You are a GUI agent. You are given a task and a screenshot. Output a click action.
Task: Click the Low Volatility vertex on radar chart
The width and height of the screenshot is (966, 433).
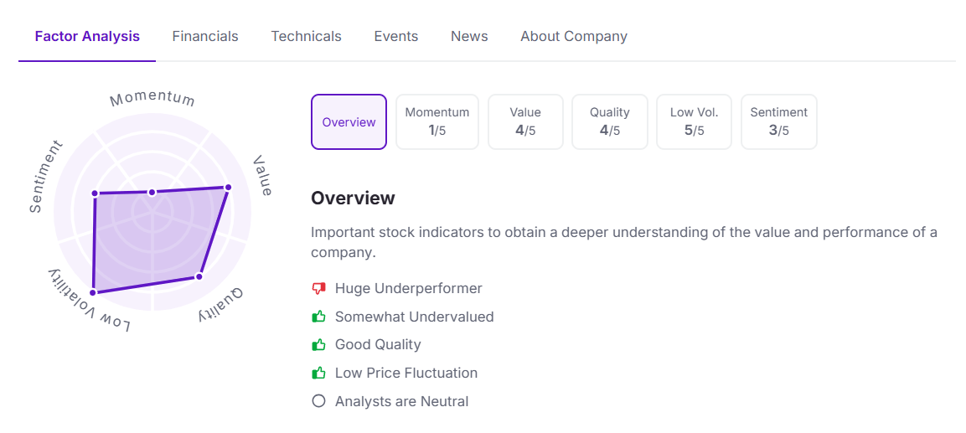pos(93,292)
